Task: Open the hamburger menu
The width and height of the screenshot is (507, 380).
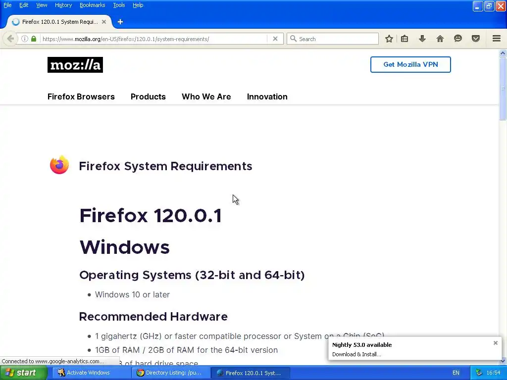Action: click(497, 39)
